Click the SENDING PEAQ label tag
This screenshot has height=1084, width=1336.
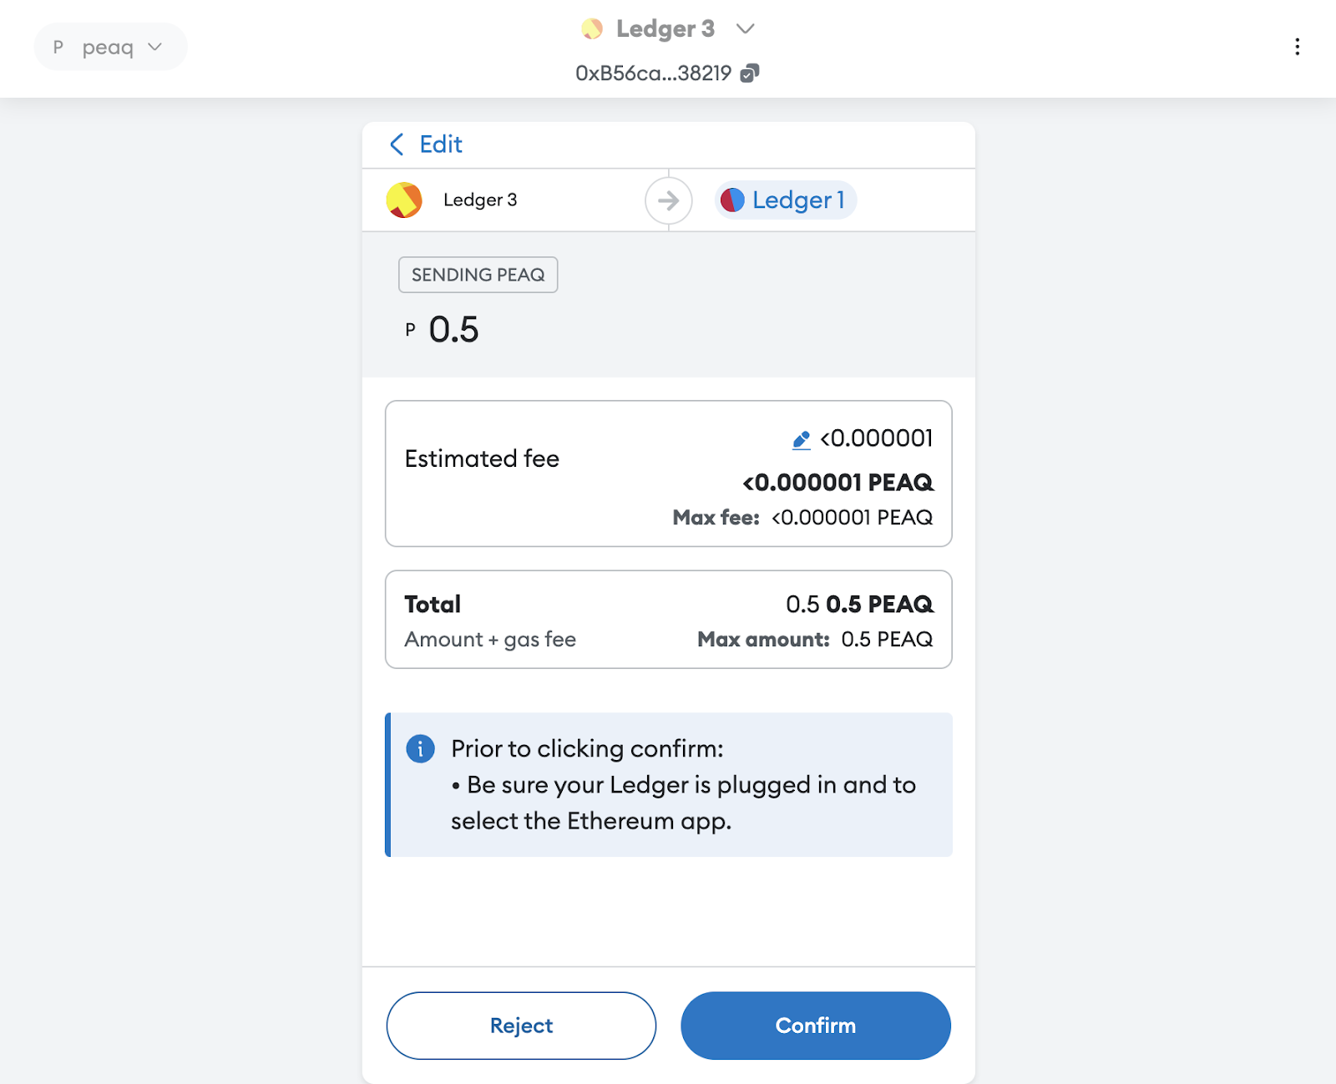[478, 275]
